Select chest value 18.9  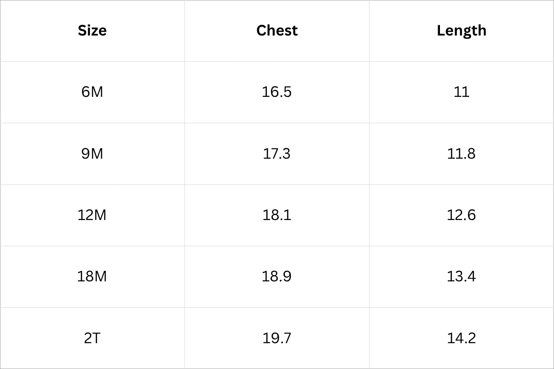pos(277,276)
